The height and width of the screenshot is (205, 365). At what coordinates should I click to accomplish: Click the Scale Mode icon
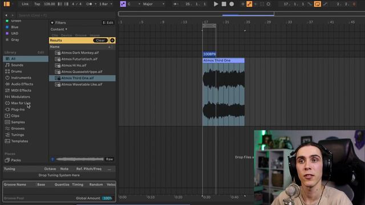pyautogui.click(x=123, y=4)
